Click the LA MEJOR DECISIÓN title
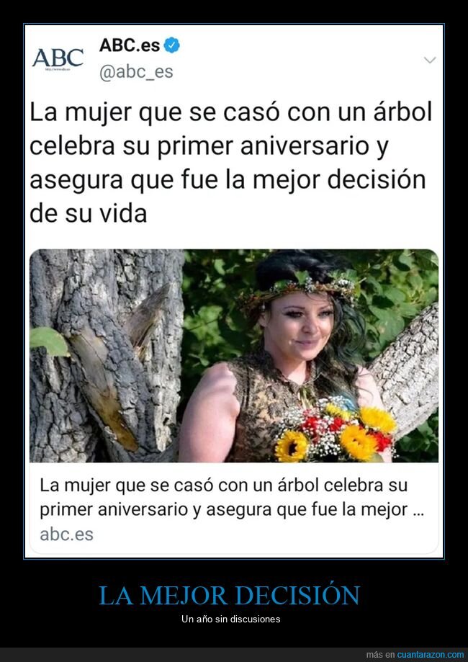This screenshot has width=468, height=662. (x=230, y=595)
